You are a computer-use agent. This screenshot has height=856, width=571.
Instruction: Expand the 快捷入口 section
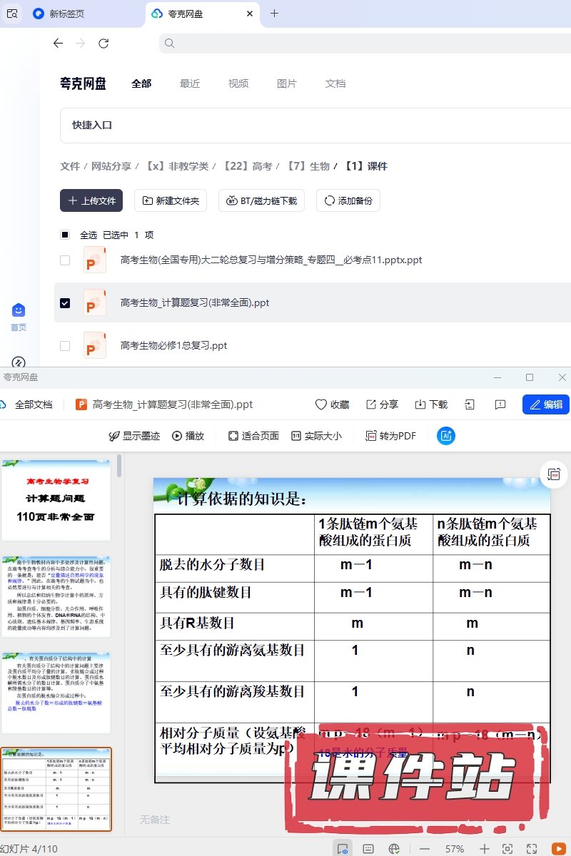92,125
